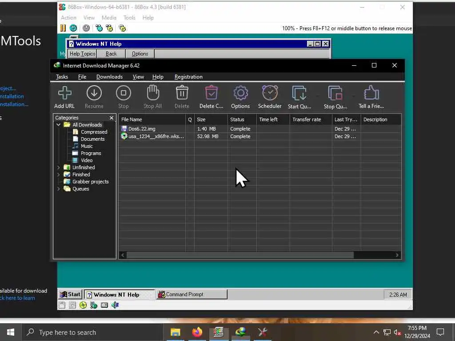Image resolution: width=455 pixels, height=341 pixels.
Task: Open Firefox from the taskbar
Action: tap(197, 332)
